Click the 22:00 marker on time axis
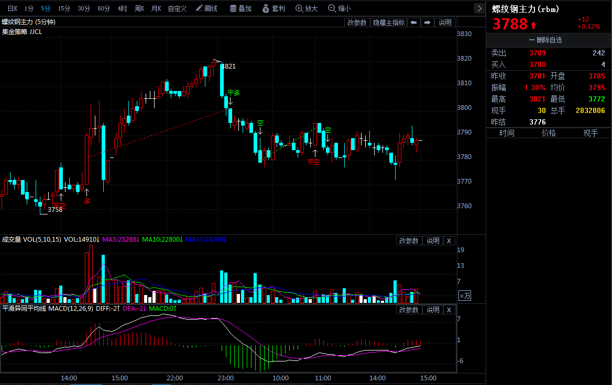 (174, 378)
